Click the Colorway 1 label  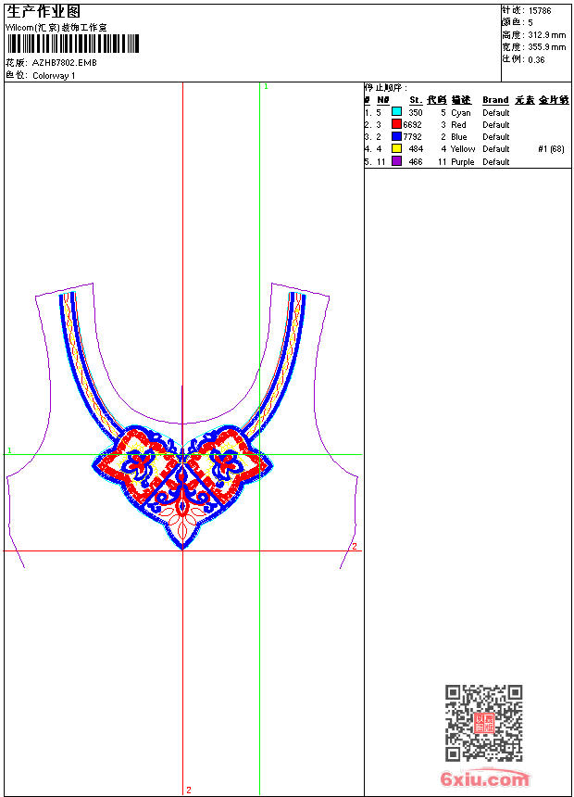pyautogui.click(x=54, y=76)
